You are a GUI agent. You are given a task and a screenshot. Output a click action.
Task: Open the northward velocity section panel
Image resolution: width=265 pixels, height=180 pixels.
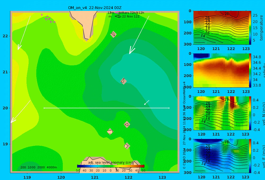221,113
